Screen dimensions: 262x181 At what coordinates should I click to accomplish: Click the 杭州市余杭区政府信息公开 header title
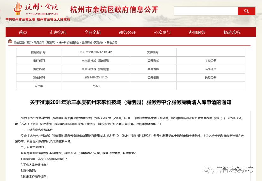(114, 9)
